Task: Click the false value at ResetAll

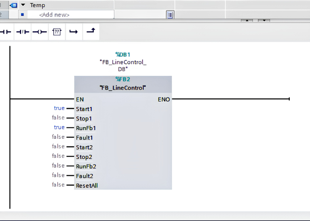Action: [58, 184]
